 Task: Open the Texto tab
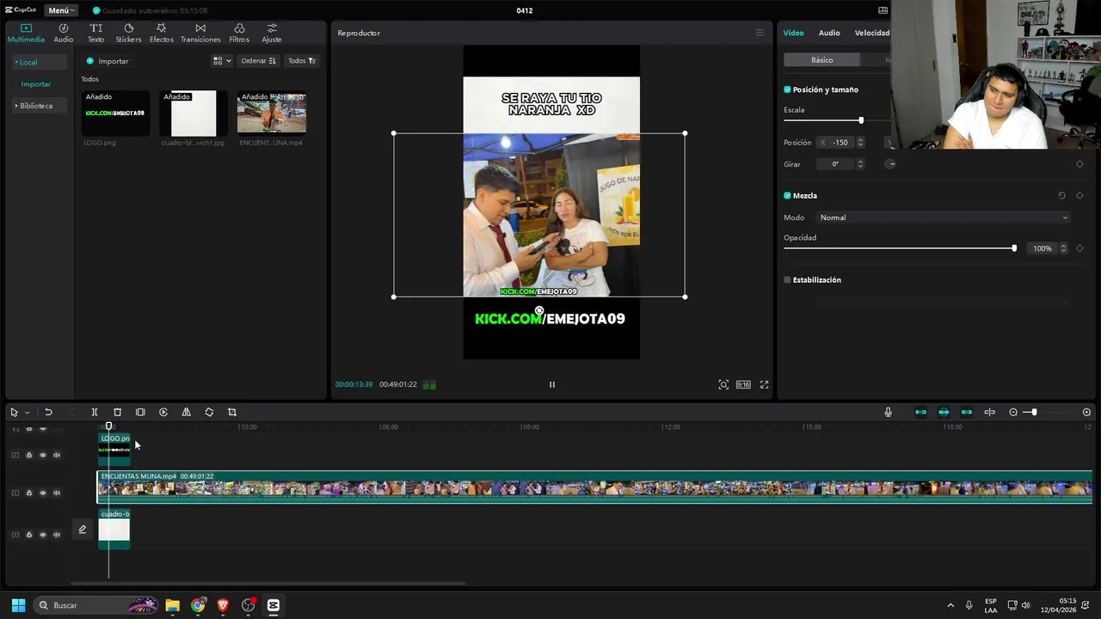(95, 33)
